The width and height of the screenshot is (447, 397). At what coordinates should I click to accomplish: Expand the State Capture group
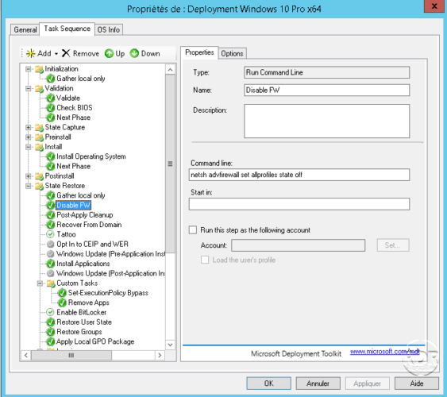29,127
